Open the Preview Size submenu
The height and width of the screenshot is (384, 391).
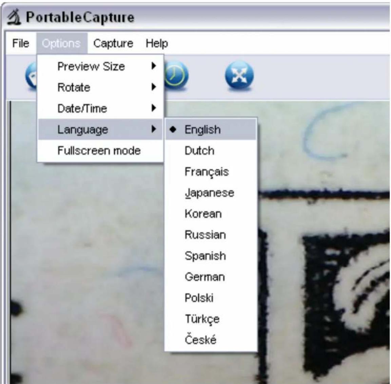pos(100,66)
